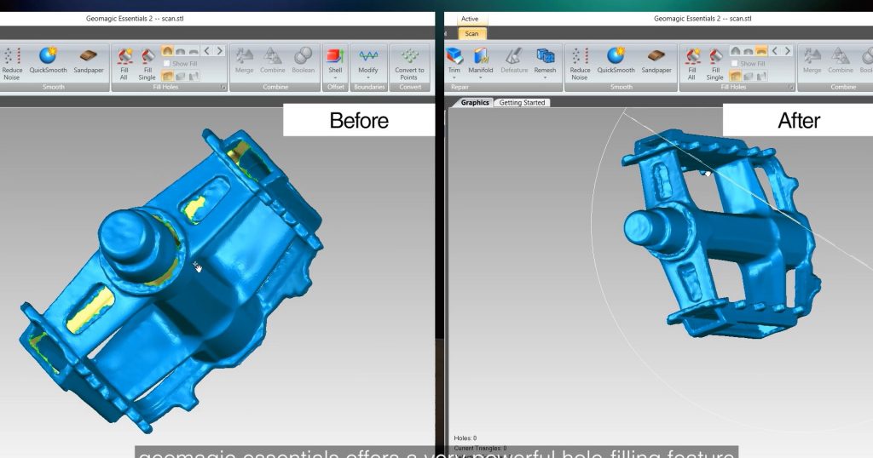Image resolution: width=873 pixels, height=458 pixels.
Task: Select flat fill mode in Before window
Action: click(x=194, y=51)
